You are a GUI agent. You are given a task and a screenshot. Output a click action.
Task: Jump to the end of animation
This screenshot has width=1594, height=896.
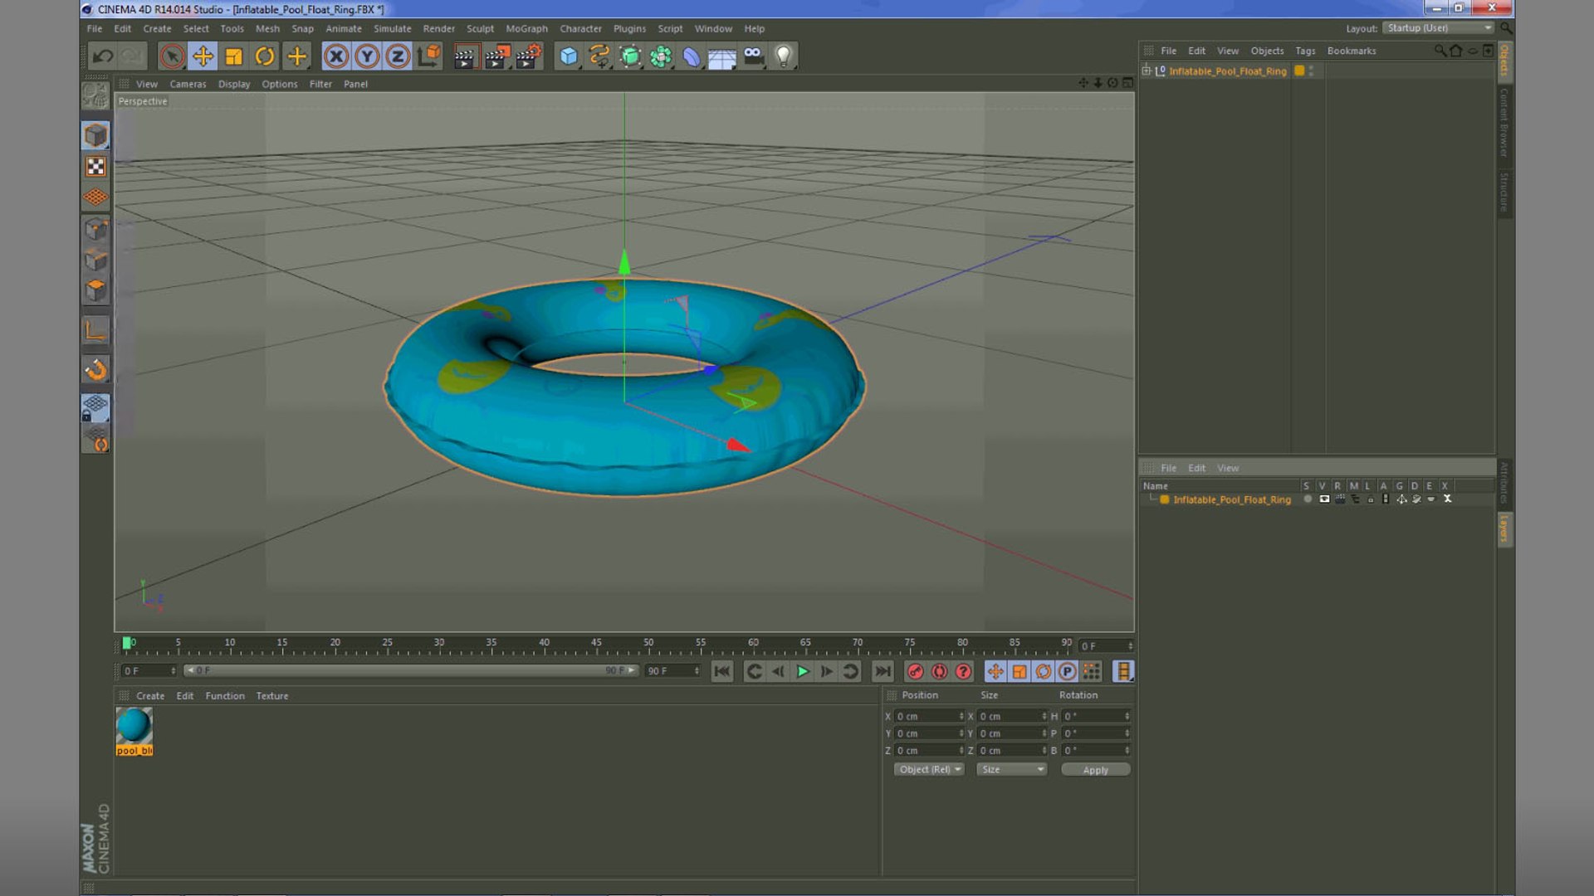tap(883, 671)
